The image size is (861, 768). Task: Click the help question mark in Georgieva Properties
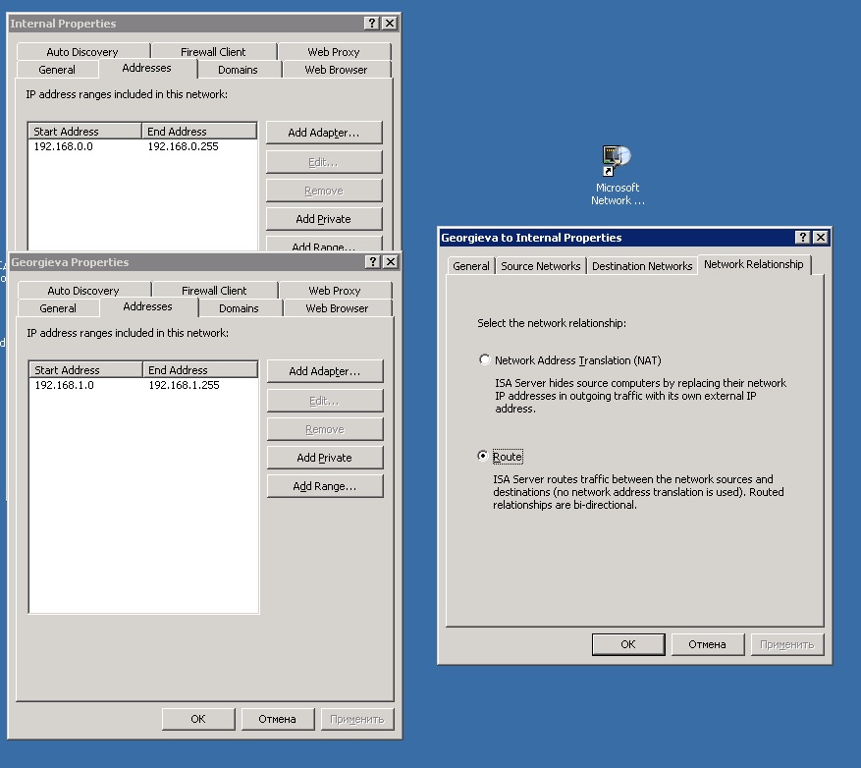coord(373,262)
